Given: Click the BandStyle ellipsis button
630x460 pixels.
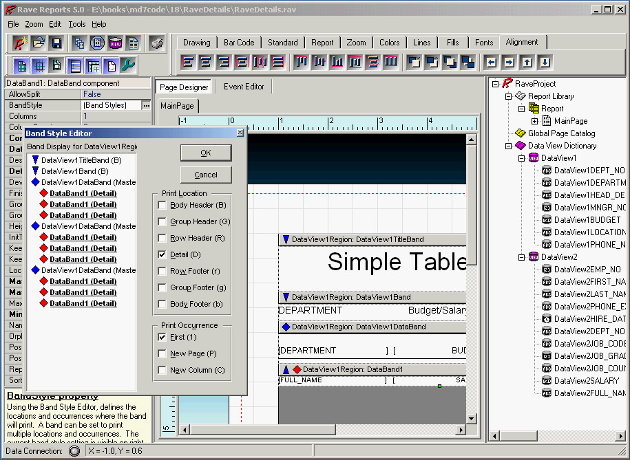Looking at the screenshot, I should (x=146, y=105).
